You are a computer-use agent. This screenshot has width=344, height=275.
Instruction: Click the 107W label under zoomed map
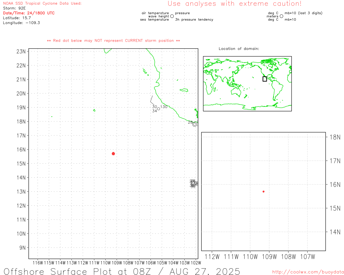pos(307,257)
